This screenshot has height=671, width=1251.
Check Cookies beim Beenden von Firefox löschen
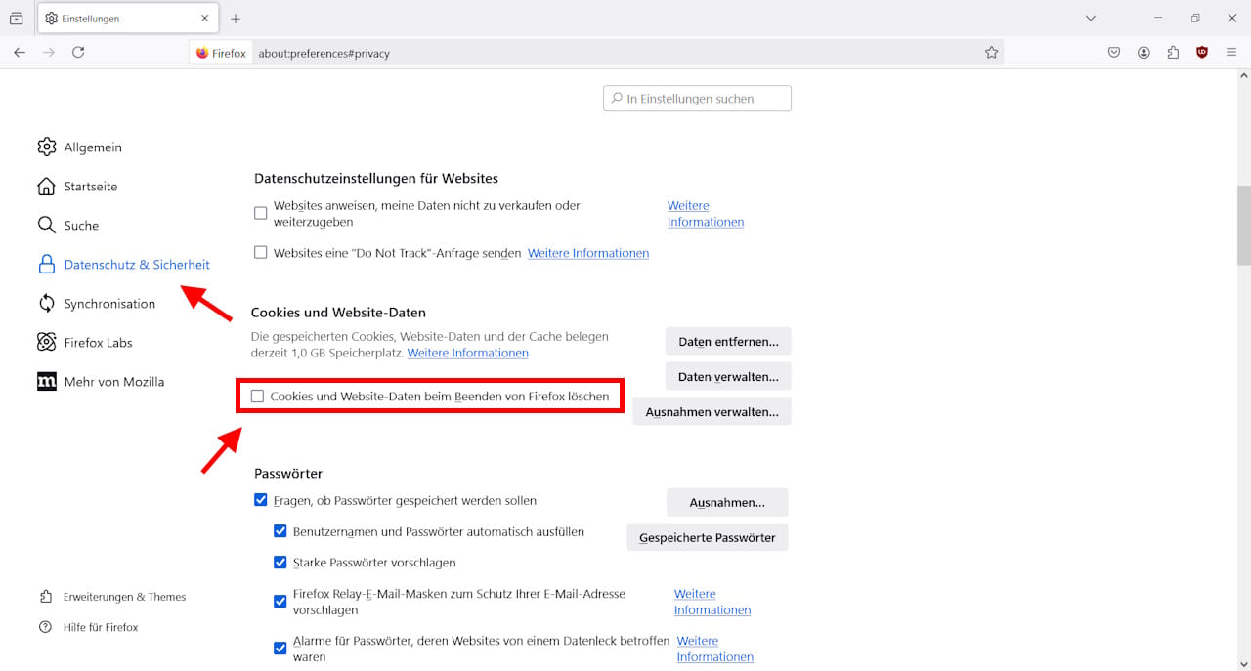pyautogui.click(x=257, y=396)
